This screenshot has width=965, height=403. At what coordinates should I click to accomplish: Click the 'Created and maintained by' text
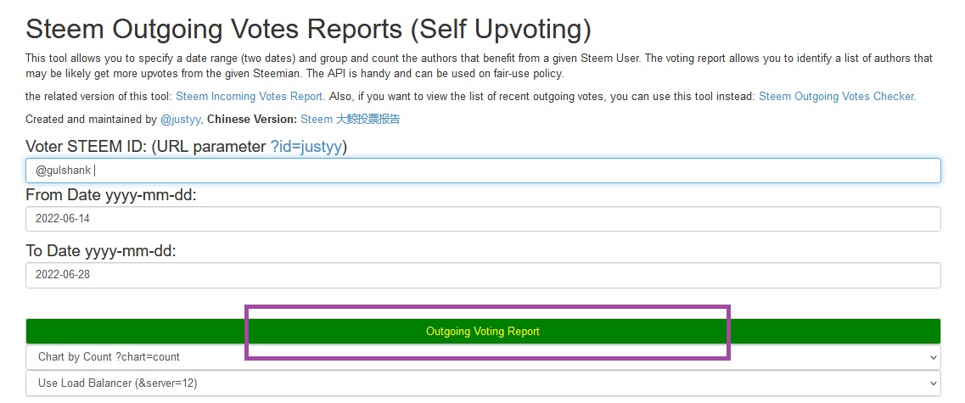(x=91, y=120)
